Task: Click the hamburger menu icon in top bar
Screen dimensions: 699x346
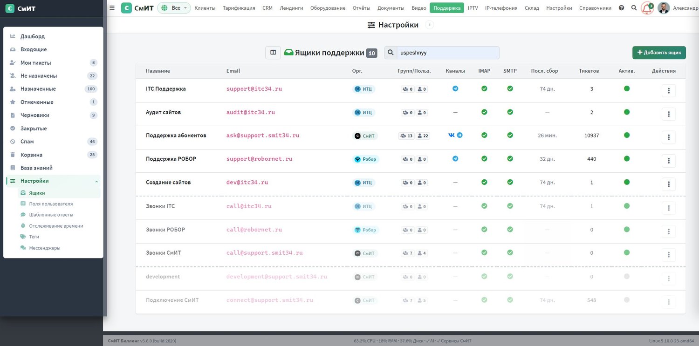Action: (x=112, y=8)
